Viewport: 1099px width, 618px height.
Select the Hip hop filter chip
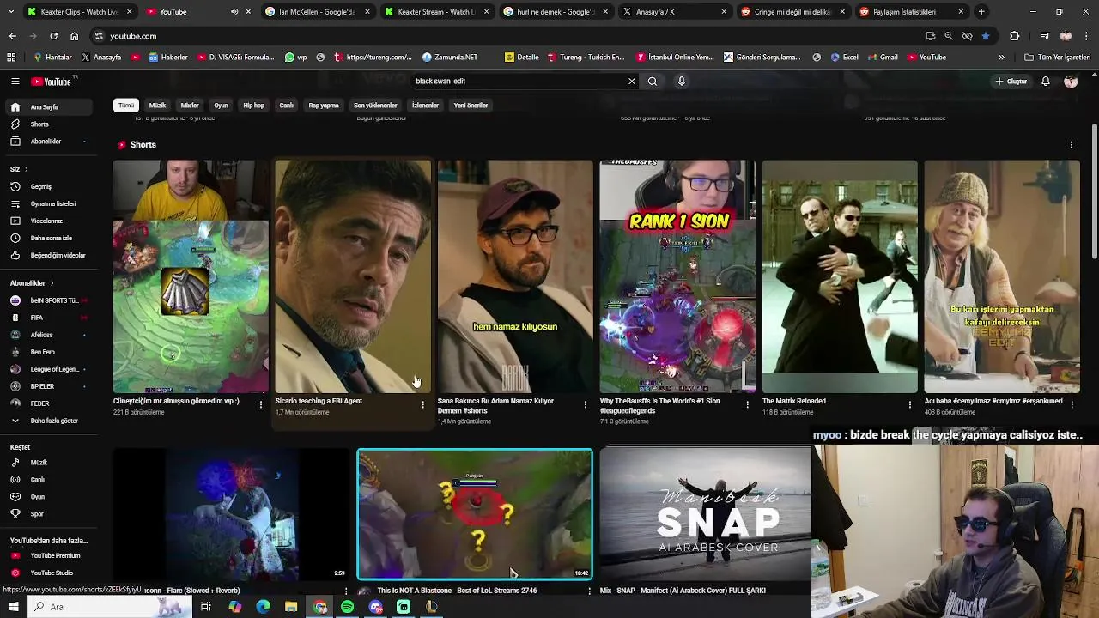pos(253,106)
